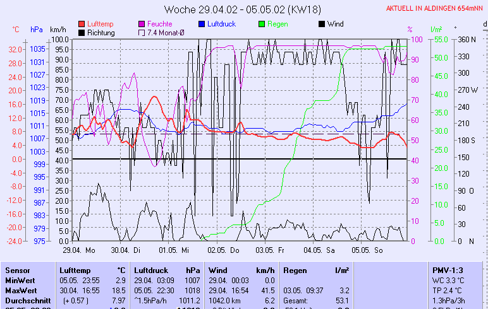The image size is (488, 309).
Task: Click the Sensor column header in the table
Action: point(18,270)
